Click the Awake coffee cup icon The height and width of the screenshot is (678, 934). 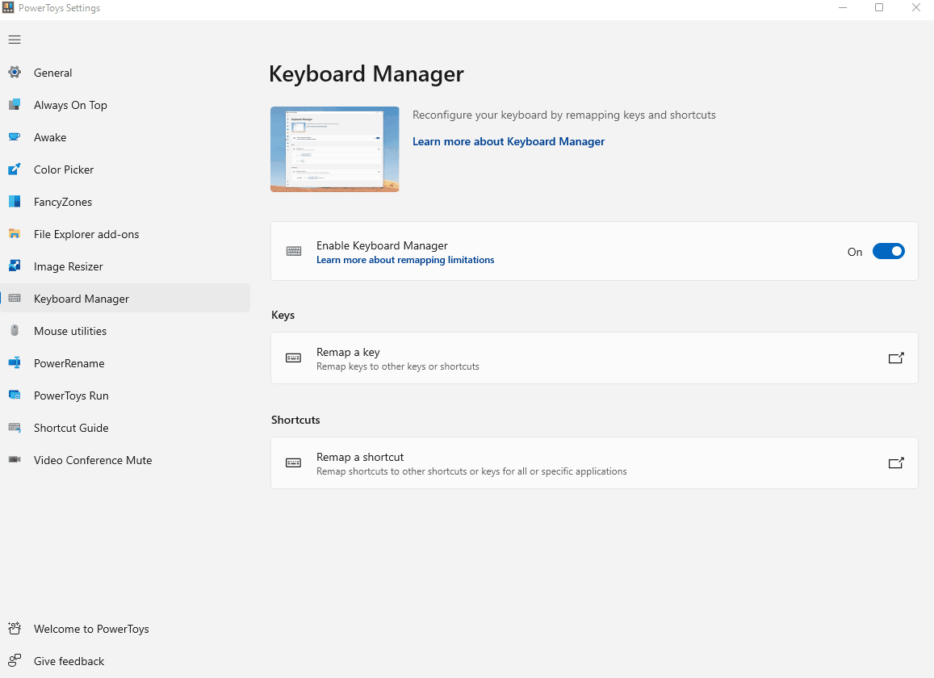pos(15,137)
